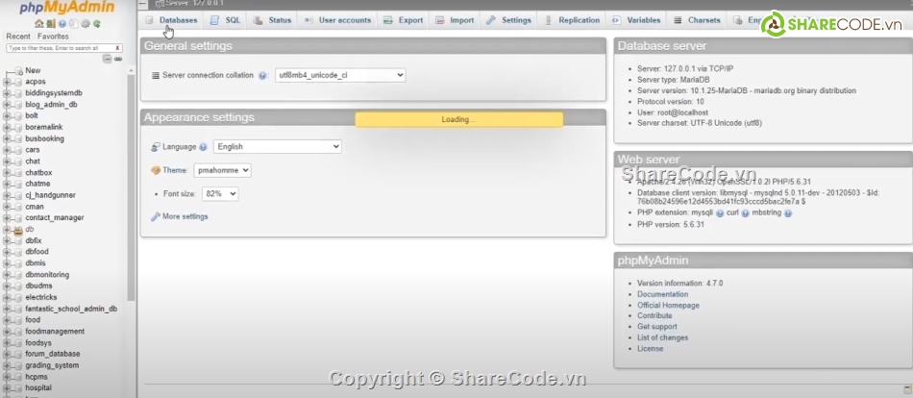The width and height of the screenshot is (913, 398).
Task: Select the forum_database name in tree
Action: click(53, 355)
